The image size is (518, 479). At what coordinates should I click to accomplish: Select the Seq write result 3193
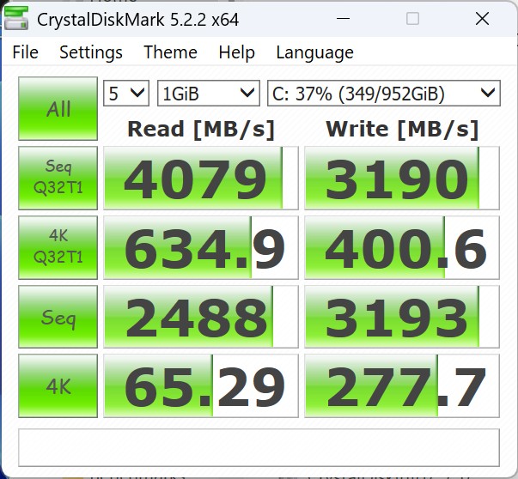pos(402,317)
